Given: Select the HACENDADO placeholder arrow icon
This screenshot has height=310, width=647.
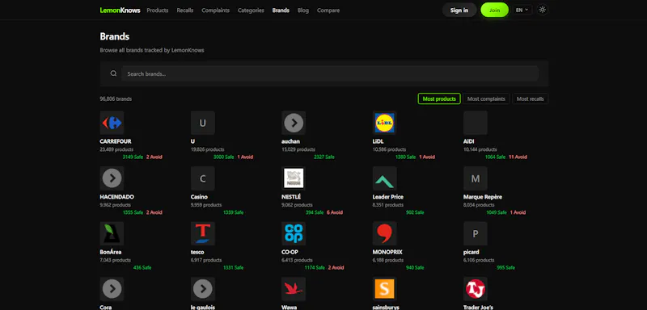Looking at the screenshot, I should point(112,178).
